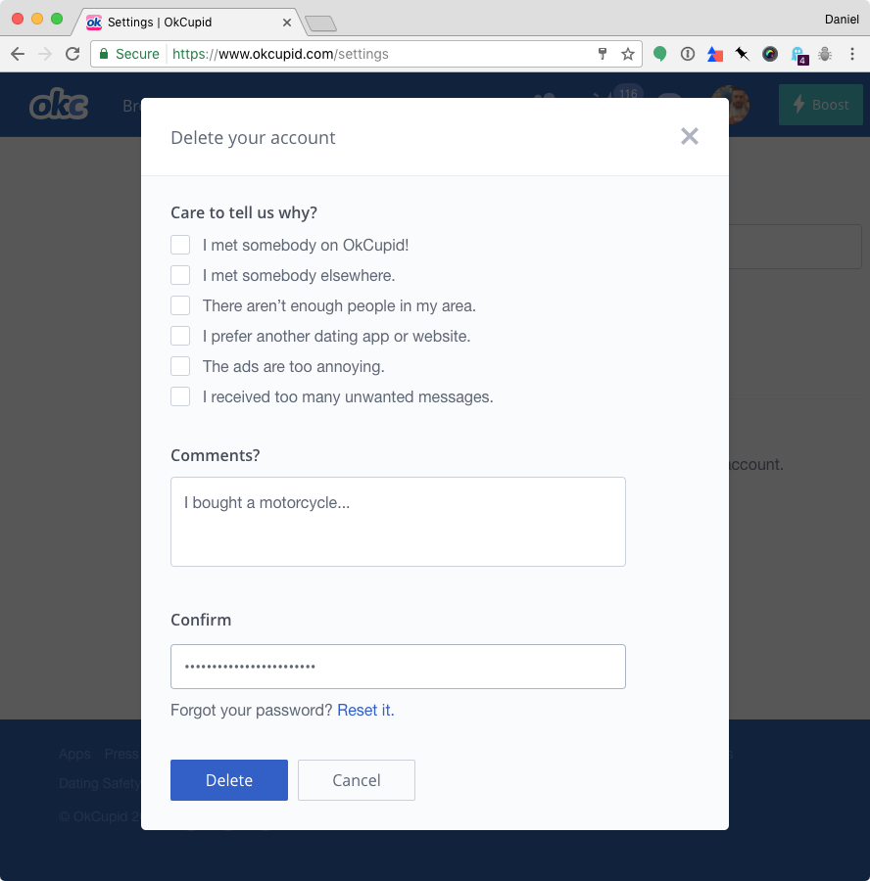
Task: Toggle 'The ads are too annoying' checkbox
Action: point(180,366)
